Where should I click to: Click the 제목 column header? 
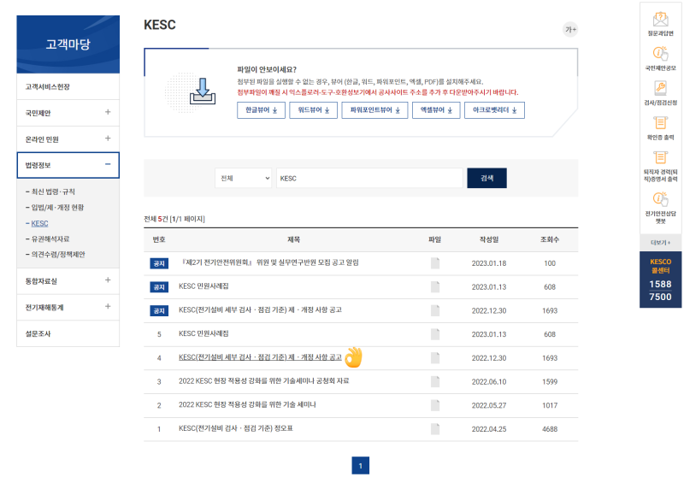[x=293, y=239]
